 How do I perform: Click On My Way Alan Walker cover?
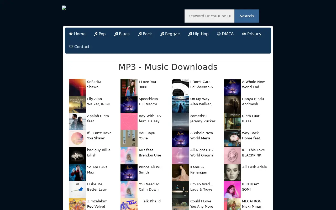180,104
